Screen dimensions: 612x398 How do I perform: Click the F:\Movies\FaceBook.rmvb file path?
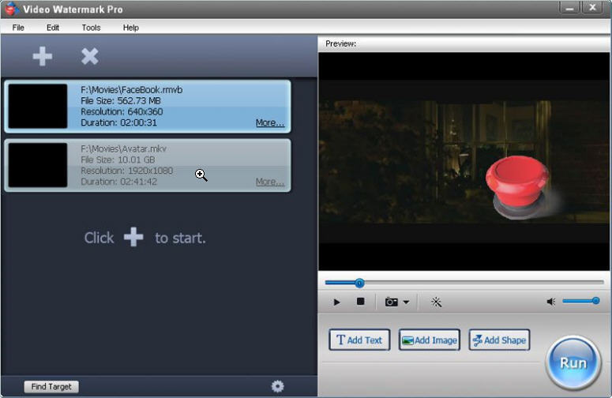tap(132, 90)
